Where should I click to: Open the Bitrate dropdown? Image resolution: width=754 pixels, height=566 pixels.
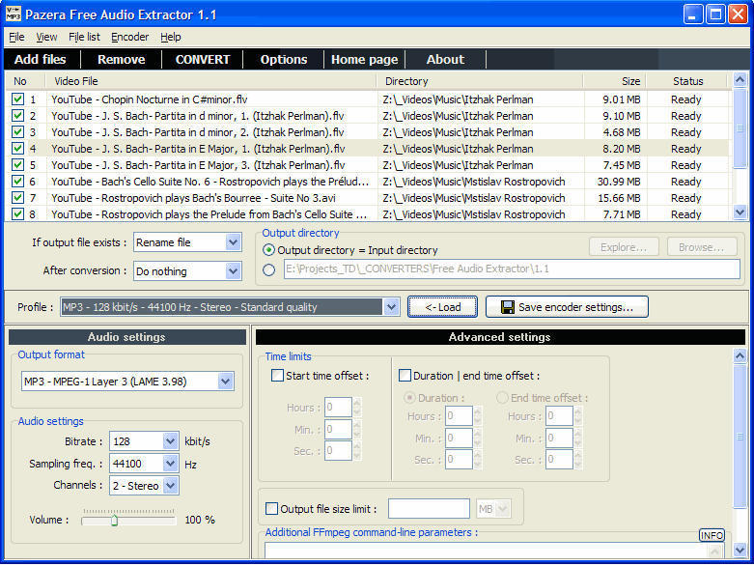click(171, 441)
